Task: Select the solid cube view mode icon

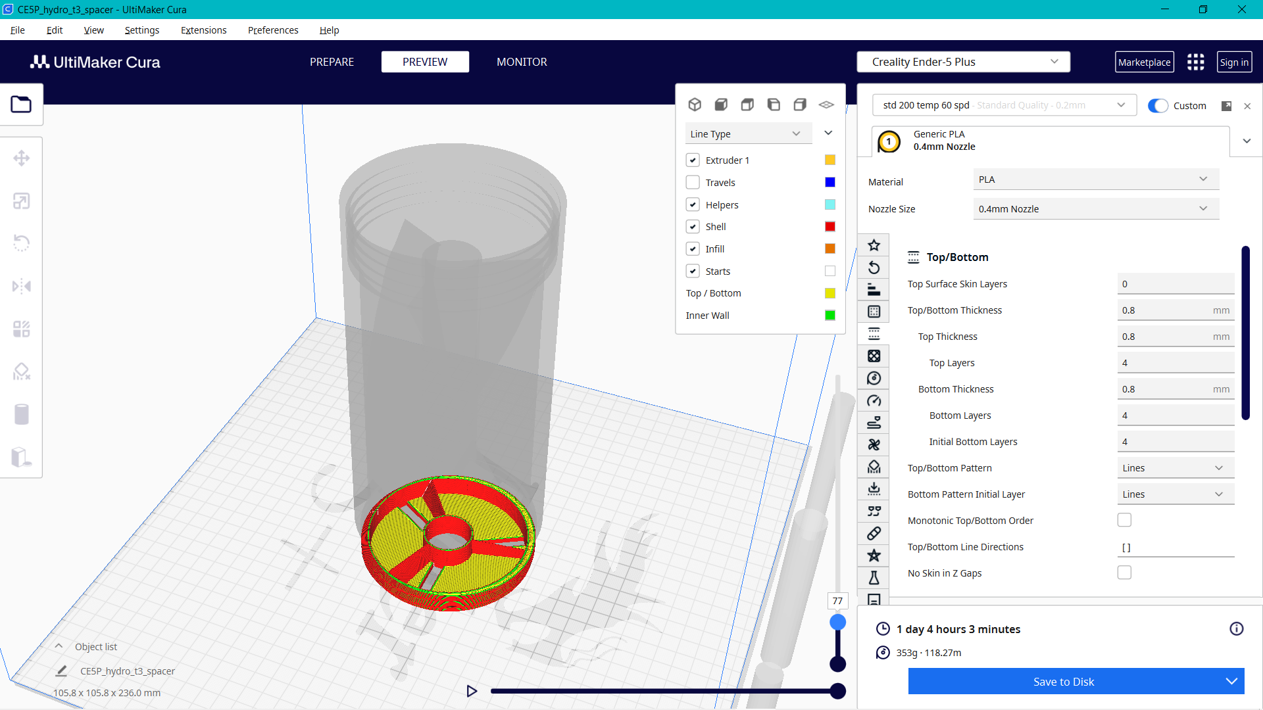Action: click(x=721, y=105)
